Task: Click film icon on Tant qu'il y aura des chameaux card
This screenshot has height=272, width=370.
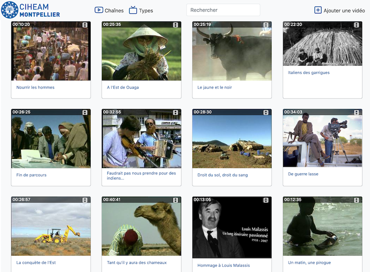Action: (176, 200)
